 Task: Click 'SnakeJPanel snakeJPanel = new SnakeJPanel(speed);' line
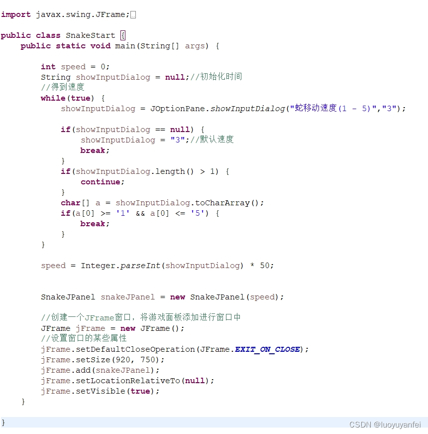(x=162, y=297)
